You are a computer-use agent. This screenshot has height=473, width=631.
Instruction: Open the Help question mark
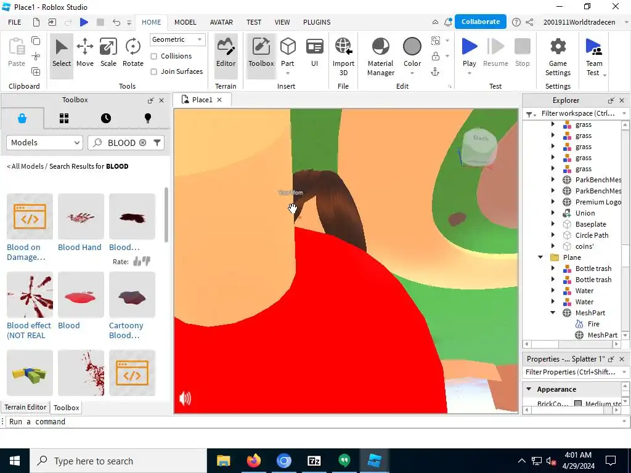[x=516, y=22]
